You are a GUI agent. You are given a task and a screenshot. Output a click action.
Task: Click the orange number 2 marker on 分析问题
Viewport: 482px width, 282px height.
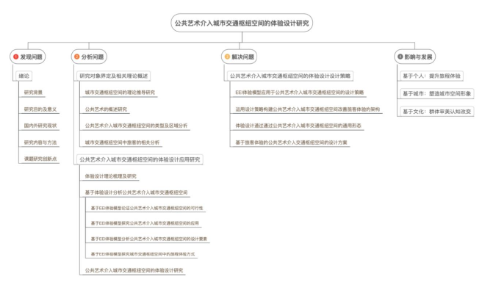[x=77, y=57]
